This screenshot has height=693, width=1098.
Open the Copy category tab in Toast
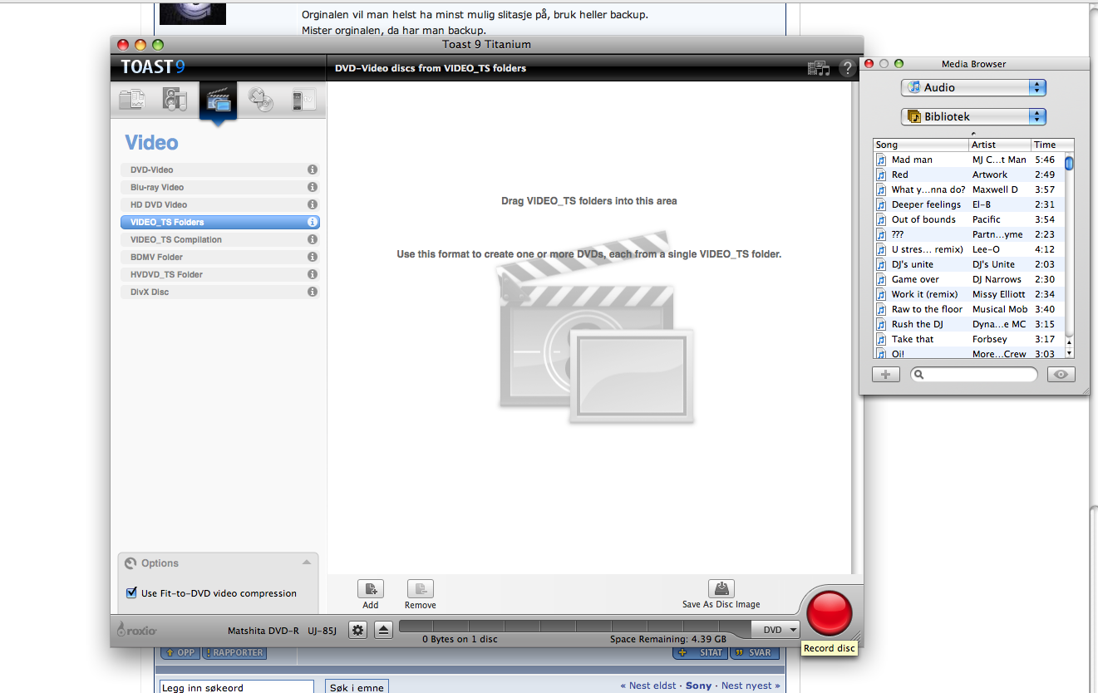click(x=261, y=100)
